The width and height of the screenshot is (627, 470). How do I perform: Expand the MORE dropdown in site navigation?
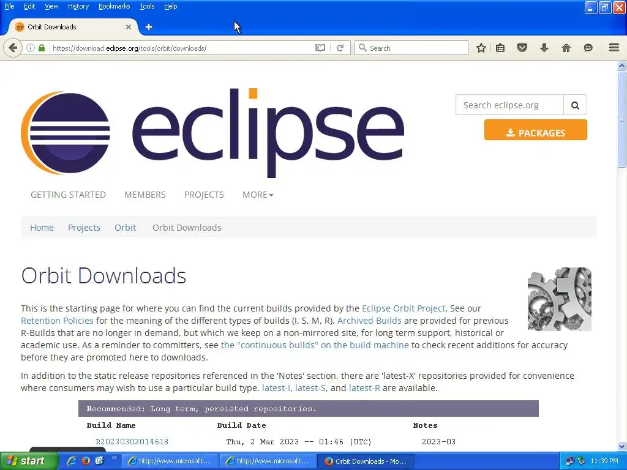pyautogui.click(x=258, y=195)
